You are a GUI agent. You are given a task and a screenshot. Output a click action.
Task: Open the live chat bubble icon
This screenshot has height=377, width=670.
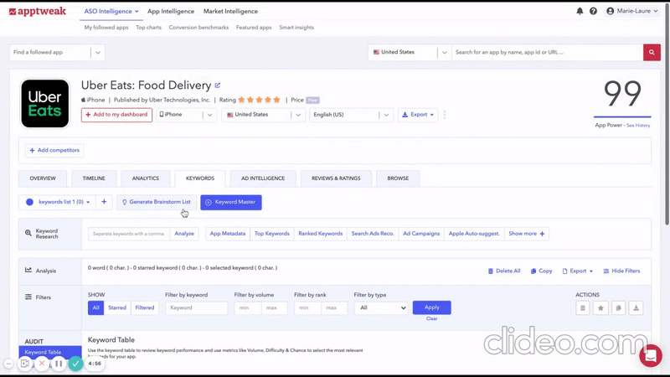pyautogui.click(x=651, y=355)
